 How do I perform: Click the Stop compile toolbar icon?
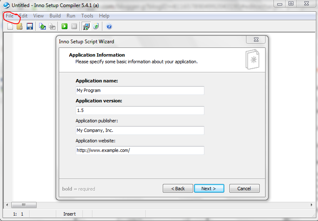click(52, 26)
